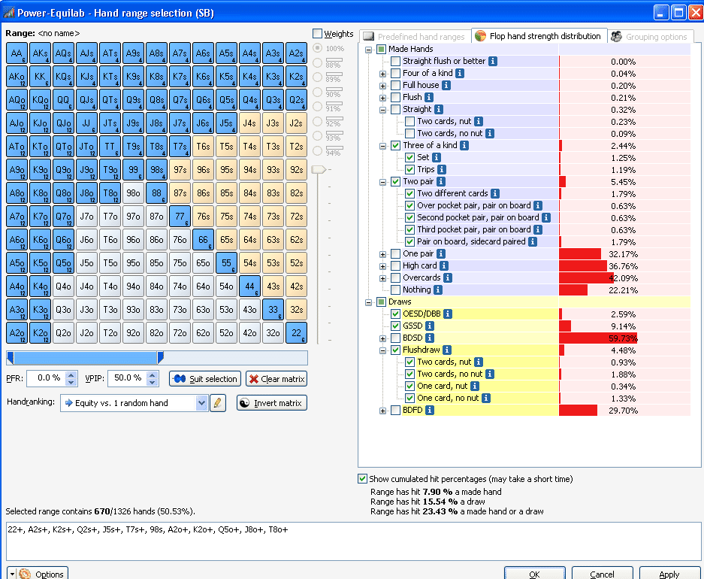Click the Invert matrix button
Screen dimensions: 704x579
(x=272, y=403)
